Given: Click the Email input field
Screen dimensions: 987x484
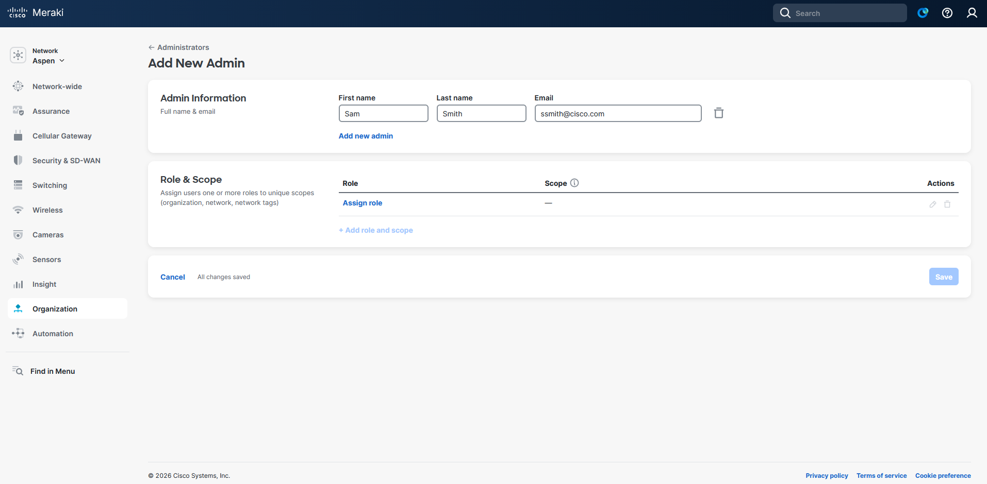Looking at the screenshot, I should 618,114.
